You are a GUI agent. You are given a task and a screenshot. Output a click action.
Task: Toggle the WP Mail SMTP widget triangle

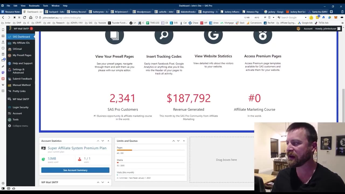[x=108, y=182]
